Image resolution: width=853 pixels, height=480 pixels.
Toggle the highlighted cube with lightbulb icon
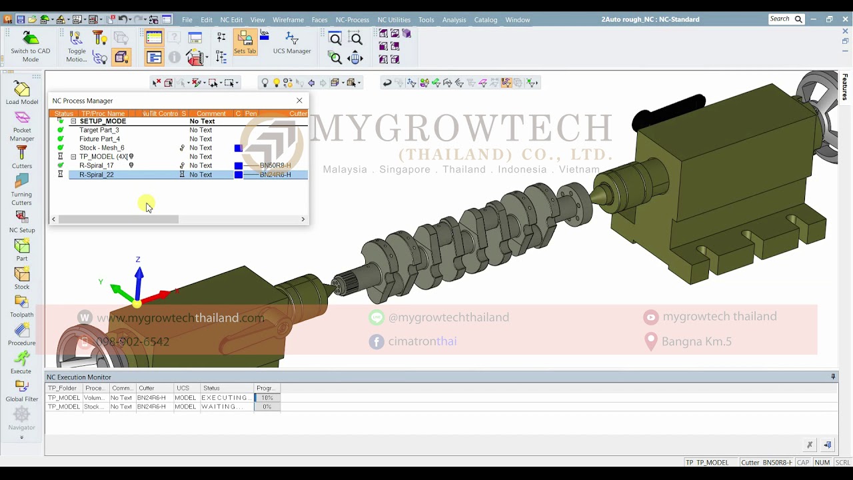click(121, 58)
